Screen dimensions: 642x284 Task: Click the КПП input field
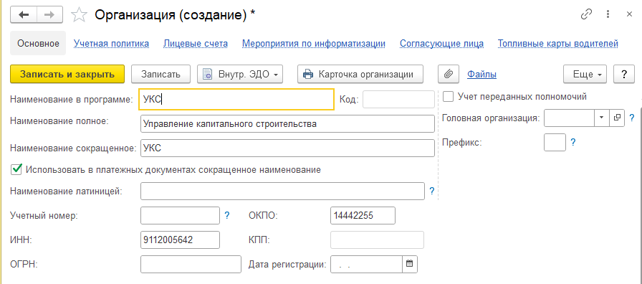click(x=377, y=240)
